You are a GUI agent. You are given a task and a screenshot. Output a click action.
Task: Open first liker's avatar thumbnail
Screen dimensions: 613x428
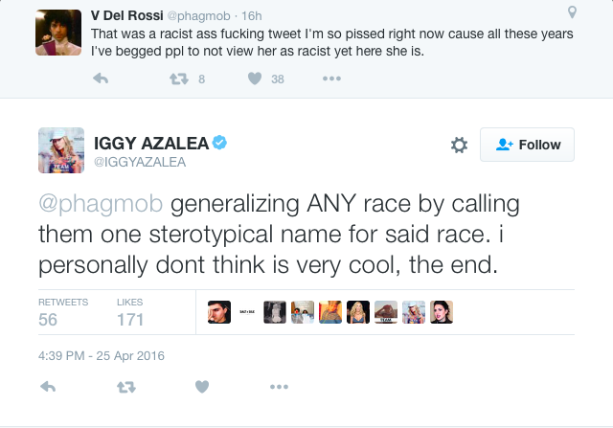pyautogui.click(x=219, y=312)
